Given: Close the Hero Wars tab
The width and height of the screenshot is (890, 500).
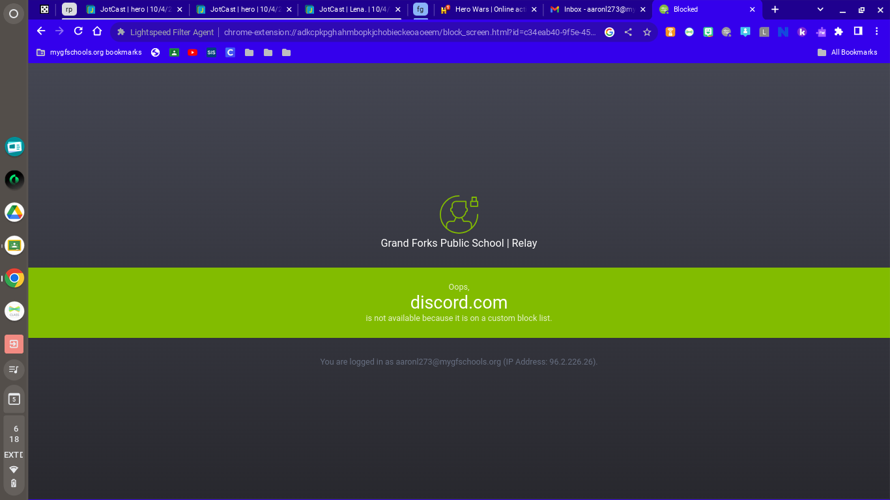Looking at the screenshot, I should coord(534,10).
